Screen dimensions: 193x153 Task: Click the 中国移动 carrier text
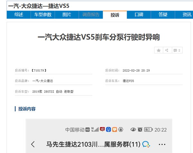point(75,130)
